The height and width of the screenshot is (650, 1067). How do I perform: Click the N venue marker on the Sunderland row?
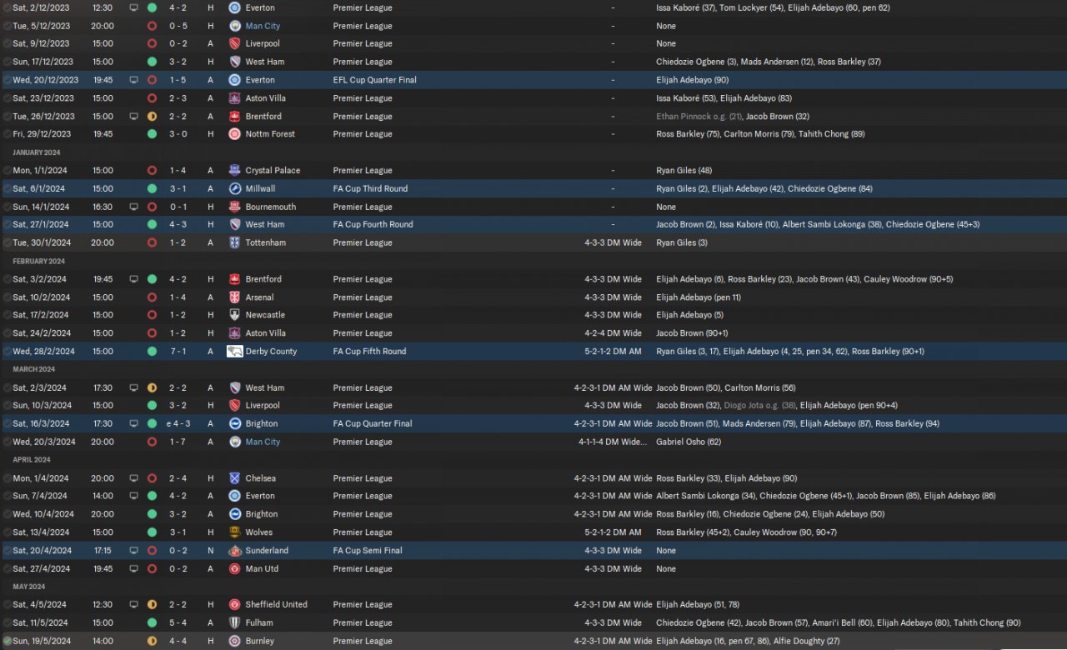pyautogui.click(x=210, y=551)
